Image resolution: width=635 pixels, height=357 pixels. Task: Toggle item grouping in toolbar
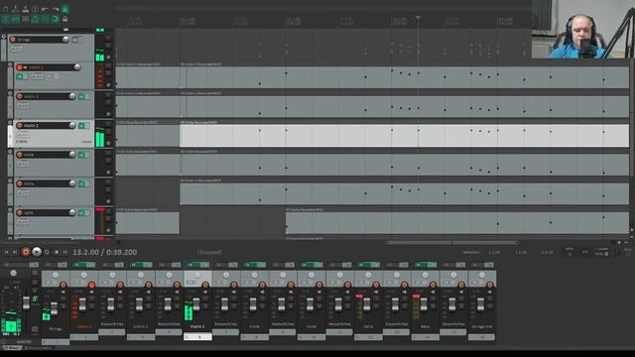(x=16, y=19)
